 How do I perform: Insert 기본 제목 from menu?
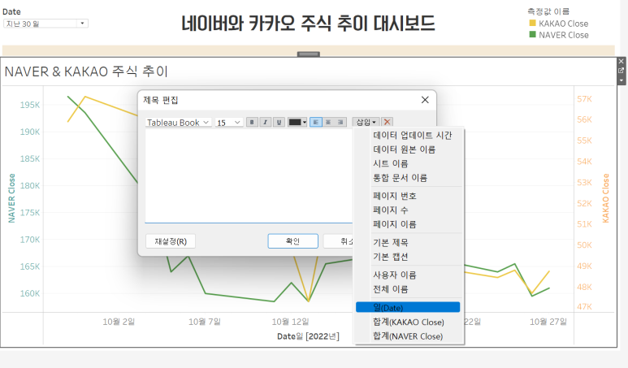point(391,242)
